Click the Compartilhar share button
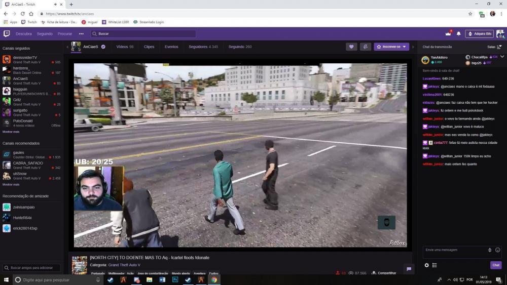The width and height of the screenshot is (507, 285). [x=384, y=273]
